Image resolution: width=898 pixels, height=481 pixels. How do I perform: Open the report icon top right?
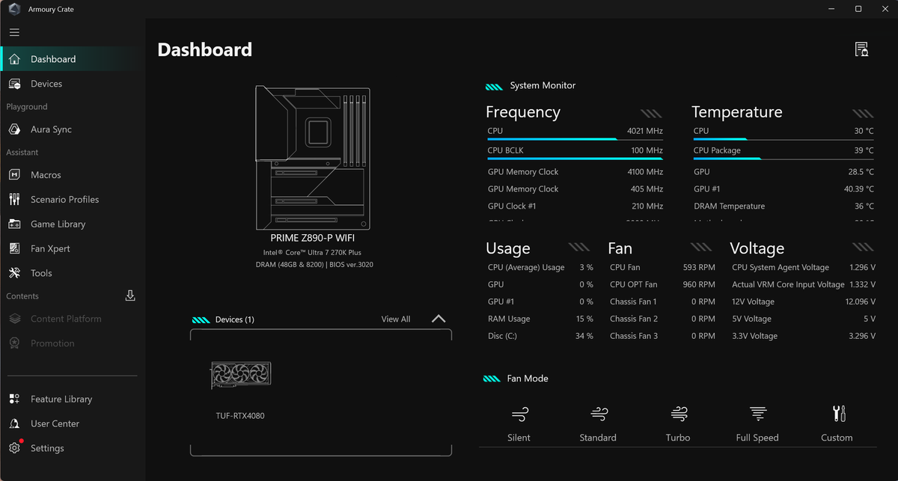tap(861, 49)
